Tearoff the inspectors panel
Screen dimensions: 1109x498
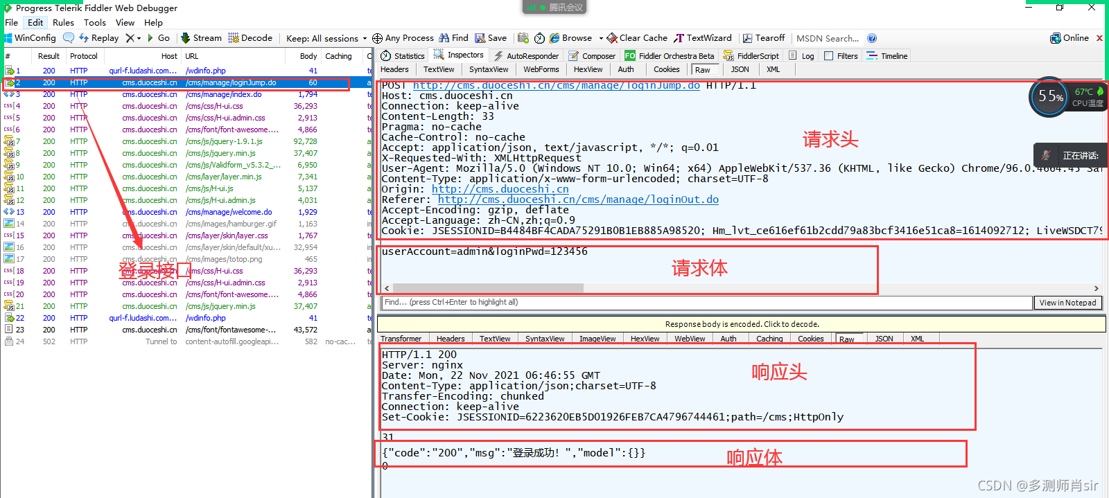pos(764,38)
